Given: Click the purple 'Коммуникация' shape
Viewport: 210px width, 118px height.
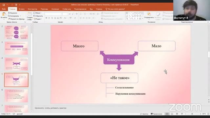Looking at the screenshot, I should pyautogui.click(x=119, y=60).
